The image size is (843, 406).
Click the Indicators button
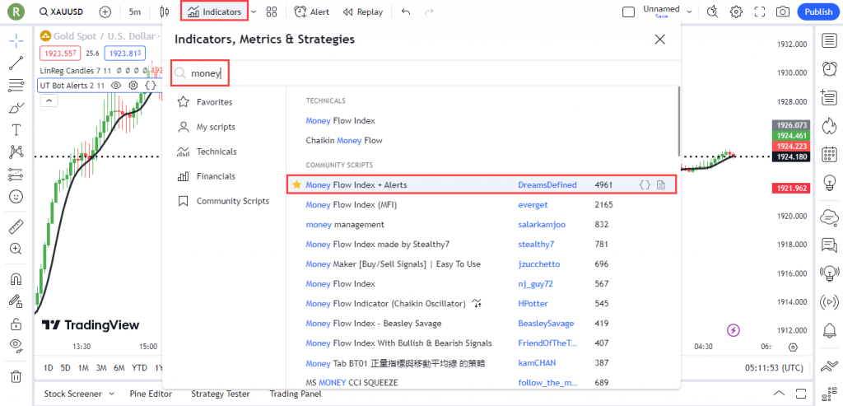pyautogui.click(x=215, y=12)
